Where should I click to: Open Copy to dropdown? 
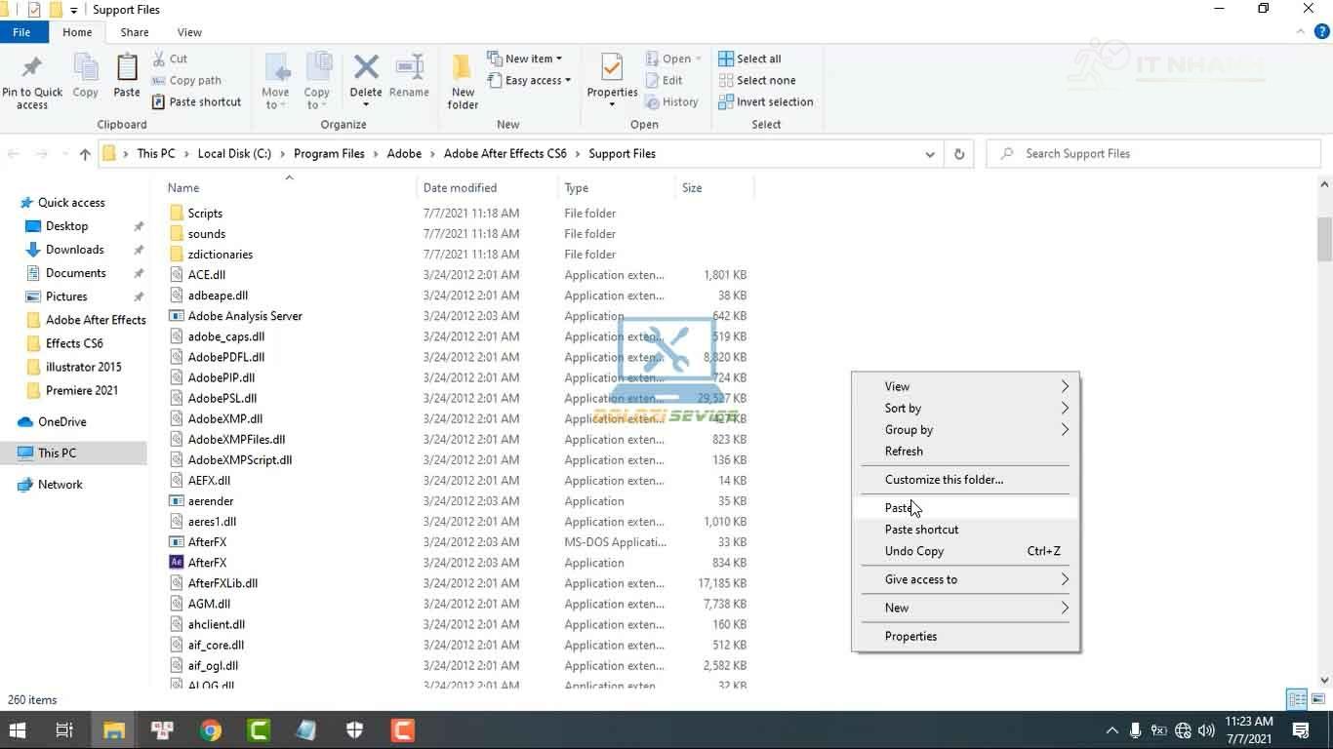click(x=317, y=81)
